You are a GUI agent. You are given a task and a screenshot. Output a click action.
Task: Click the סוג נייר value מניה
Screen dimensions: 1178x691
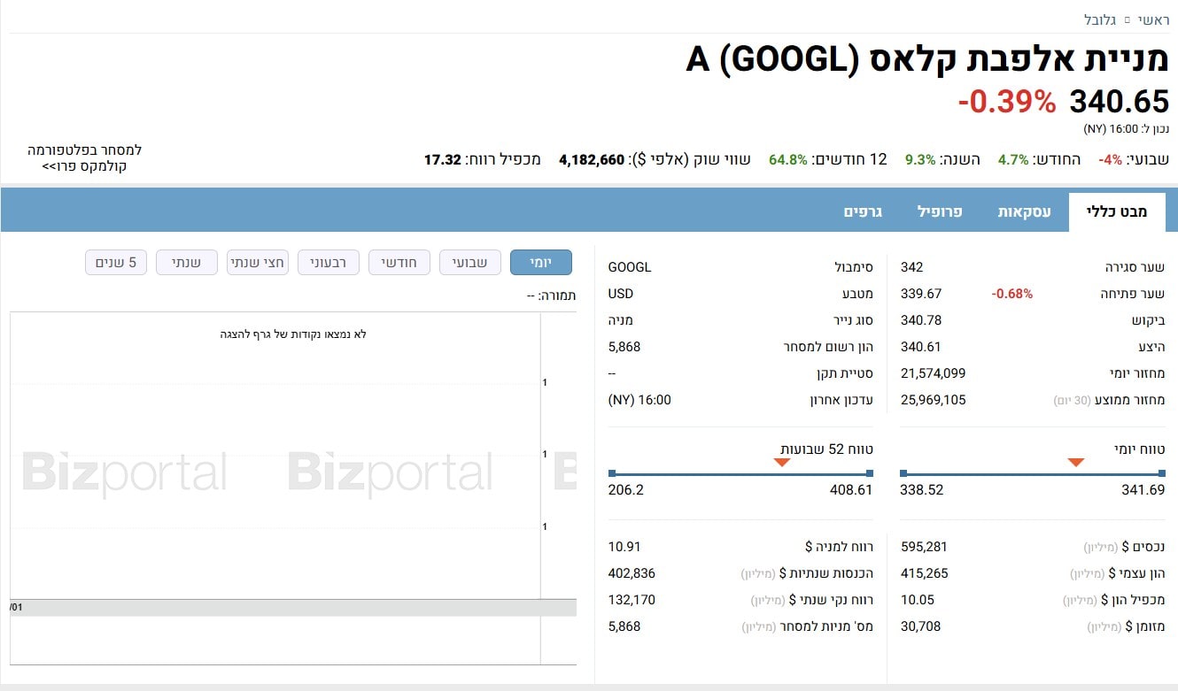click(621, 320)
